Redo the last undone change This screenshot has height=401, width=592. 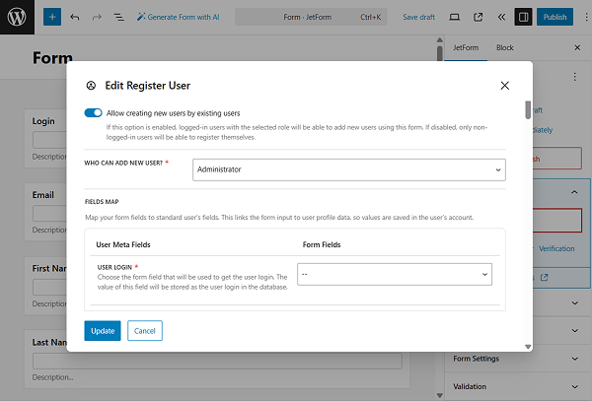pyautogui.click(x=97, y=17)
